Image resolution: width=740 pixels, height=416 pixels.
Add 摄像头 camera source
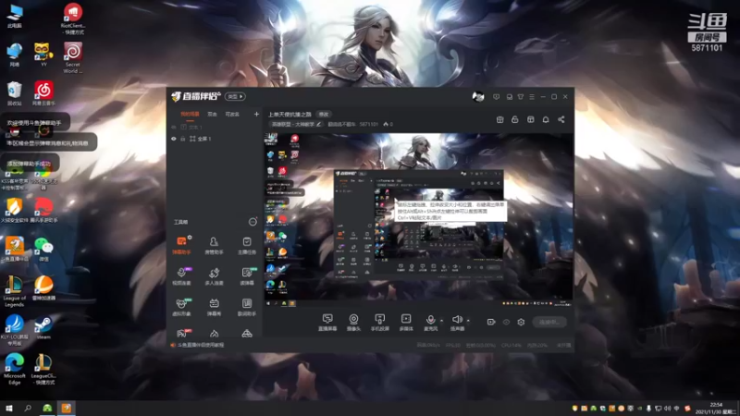coord(353,323)
